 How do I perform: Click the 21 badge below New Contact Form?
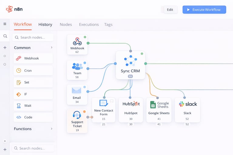coord(104,124)
